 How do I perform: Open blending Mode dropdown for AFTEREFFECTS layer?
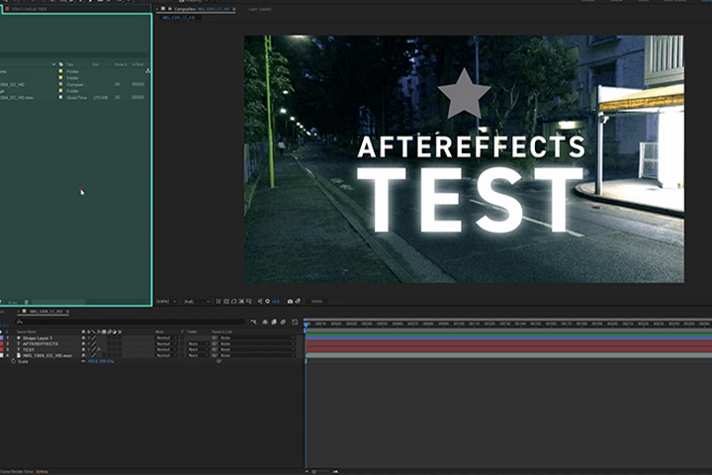pos(166,344)
